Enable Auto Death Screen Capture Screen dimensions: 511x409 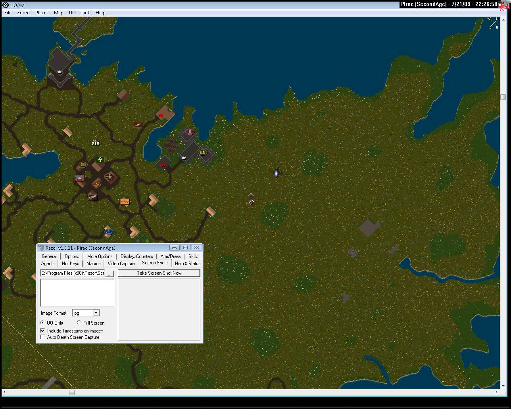pos(43,337)
